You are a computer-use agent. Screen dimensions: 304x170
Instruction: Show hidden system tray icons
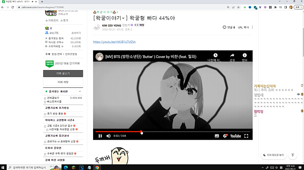coord(263,167)
